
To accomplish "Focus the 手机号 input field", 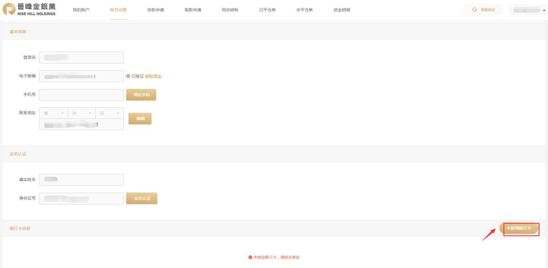I will tap(81, 95).
